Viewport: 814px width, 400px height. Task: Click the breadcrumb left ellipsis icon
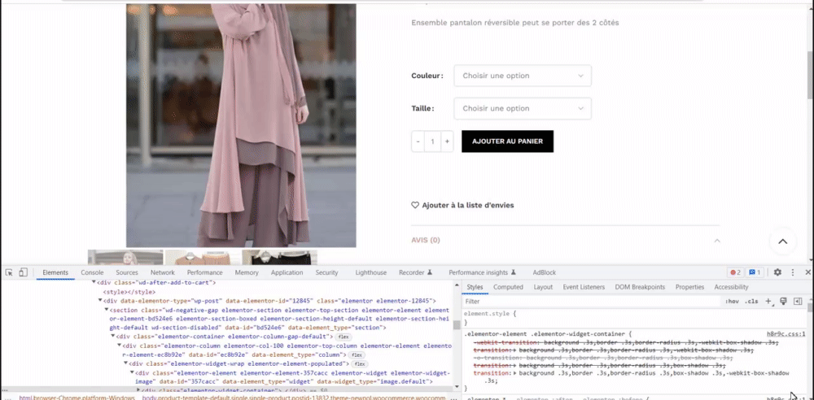pyautogui.click(x=8, y=398)
